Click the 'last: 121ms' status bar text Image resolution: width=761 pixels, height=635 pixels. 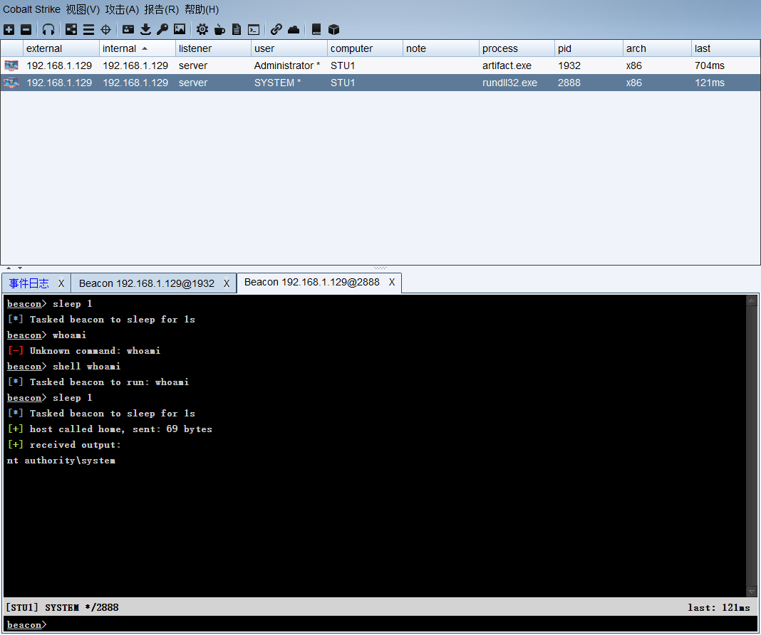point(719,607)
